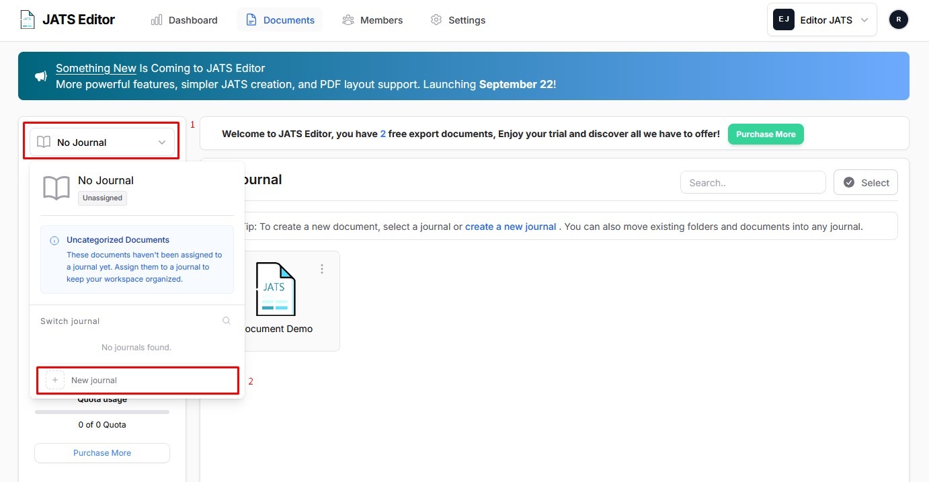Click the green Purchase More button
This screenshot has height=482, width=929.
(766, 134)
